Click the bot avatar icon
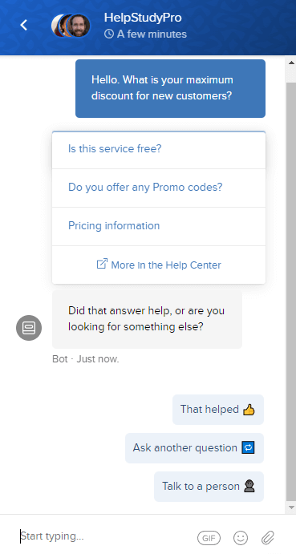Image resolution: width=296 pixels, height=554 pixels. 29,328
